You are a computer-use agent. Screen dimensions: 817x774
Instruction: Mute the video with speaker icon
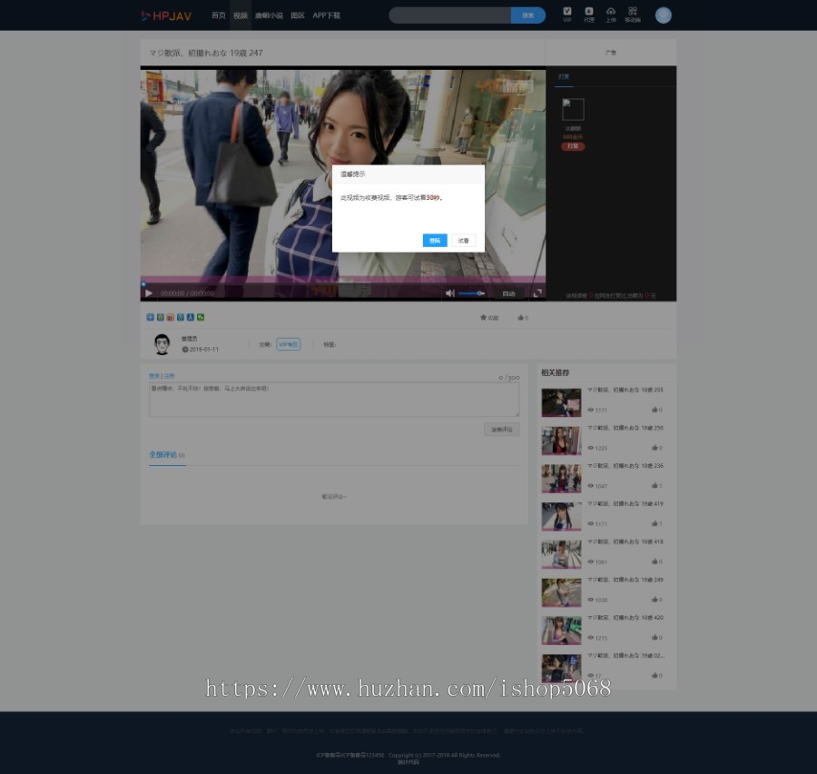[449, 293]
